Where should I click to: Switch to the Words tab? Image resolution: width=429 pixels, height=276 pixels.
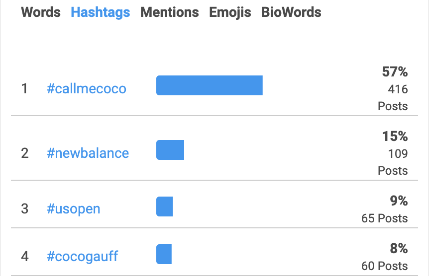[41, 12]
